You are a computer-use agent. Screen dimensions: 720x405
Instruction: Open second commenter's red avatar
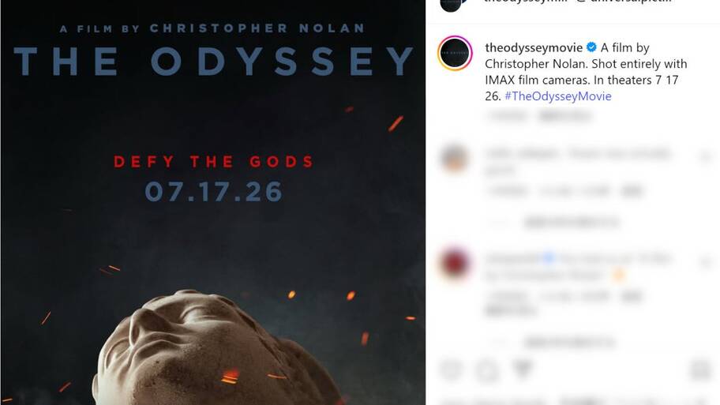pyautogui.click(x=455, y=264)
